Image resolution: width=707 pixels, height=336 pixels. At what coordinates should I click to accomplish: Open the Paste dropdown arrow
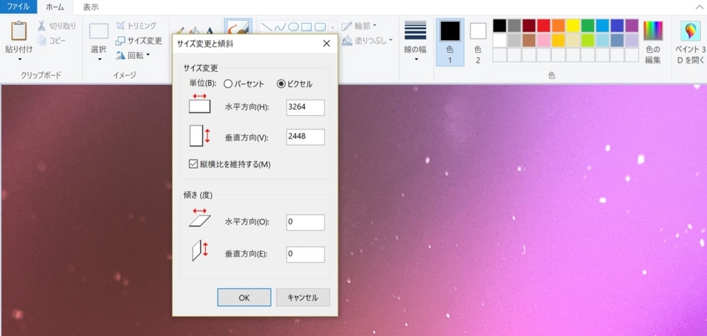(x=19, y=59)
